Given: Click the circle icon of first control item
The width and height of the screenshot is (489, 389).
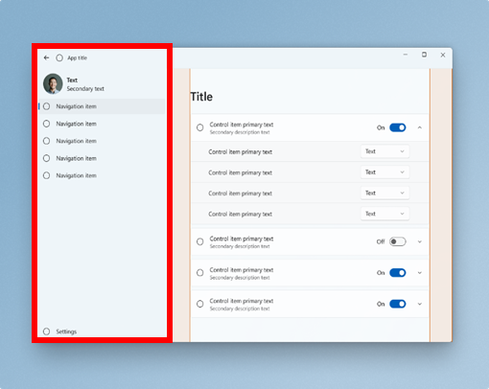Looking at the screenshot, I should pos(200,127).
